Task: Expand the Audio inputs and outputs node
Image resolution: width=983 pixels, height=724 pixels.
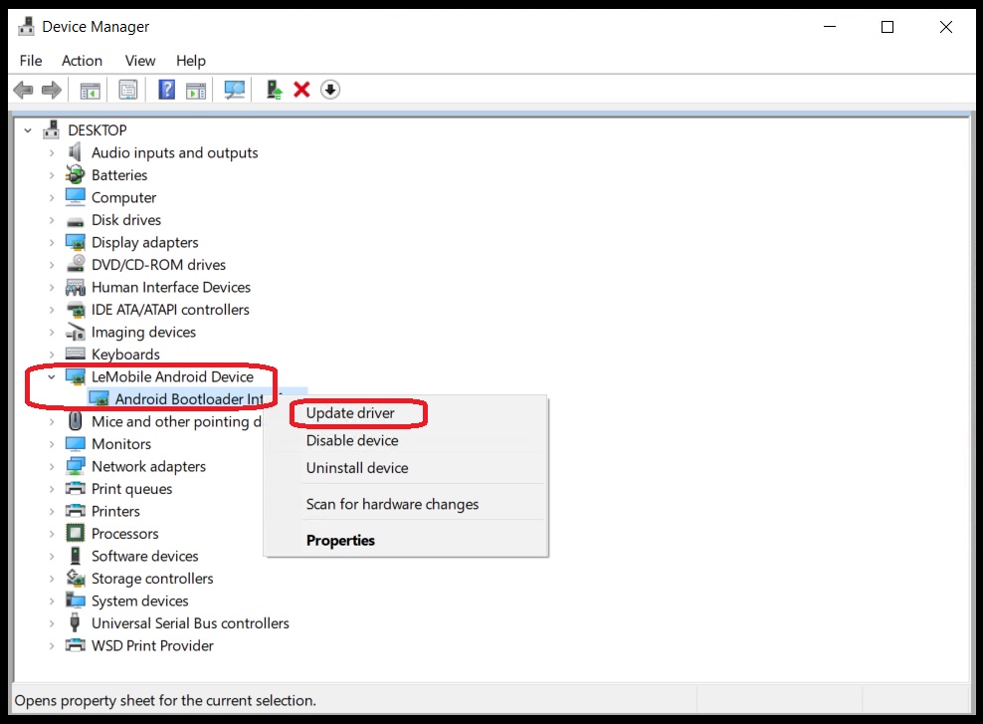Action: (52, 153)
